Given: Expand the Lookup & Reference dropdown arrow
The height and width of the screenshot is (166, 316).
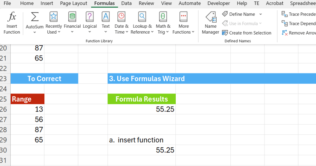Looking at the screenshot, I should coord(152,32).
